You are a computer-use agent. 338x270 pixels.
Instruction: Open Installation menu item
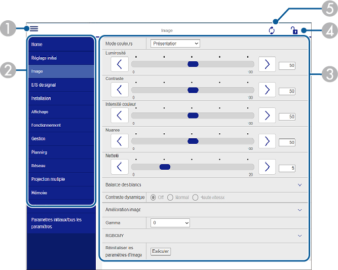[61, 98]
